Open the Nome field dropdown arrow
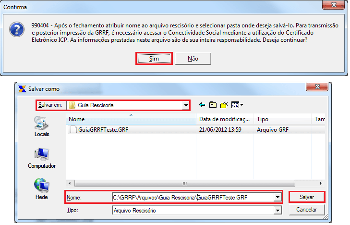Viewport: 350px width, 225px height. (x=278, y=198)
